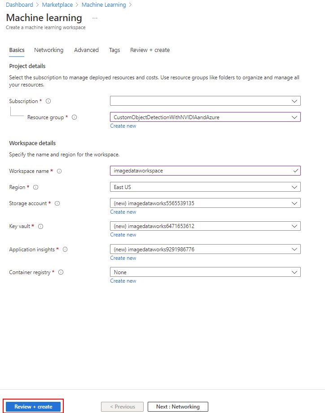Open the ellipsis more options menu
The width and height of the screenshot is (325, 413).
(x=95, y=18)
